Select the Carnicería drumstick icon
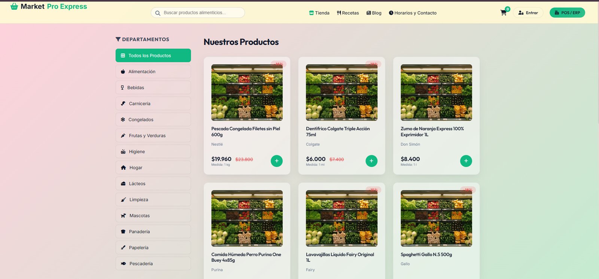 [123, 104]
